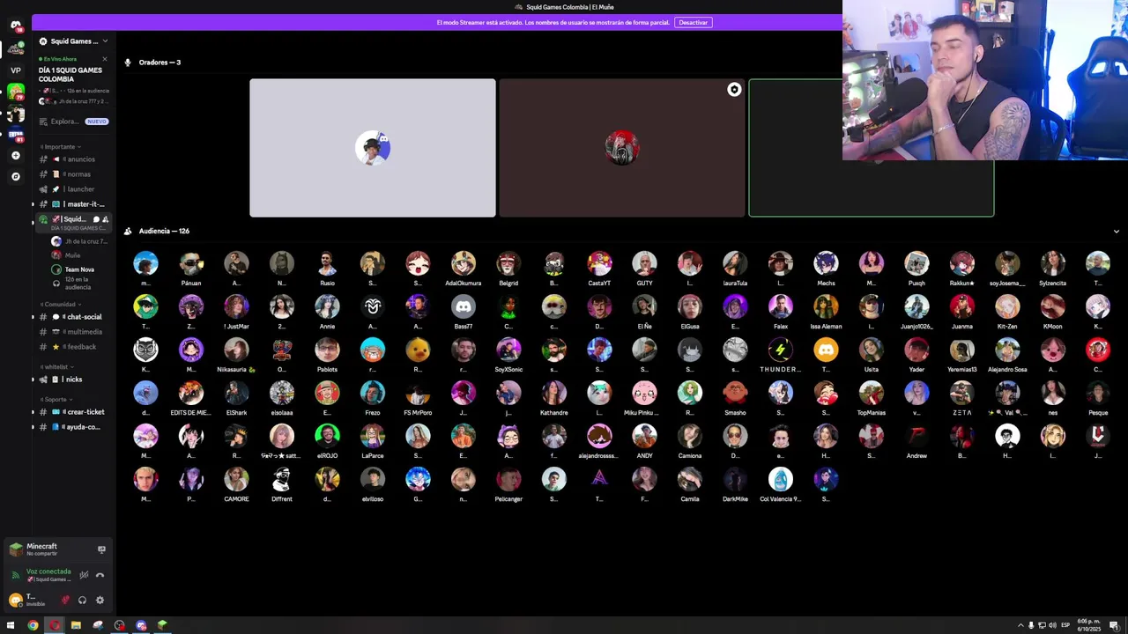This screenshot has width=1128, height=634.
Task: Close the En Vivo Ahora stage banner
Action: pos(104,59)
